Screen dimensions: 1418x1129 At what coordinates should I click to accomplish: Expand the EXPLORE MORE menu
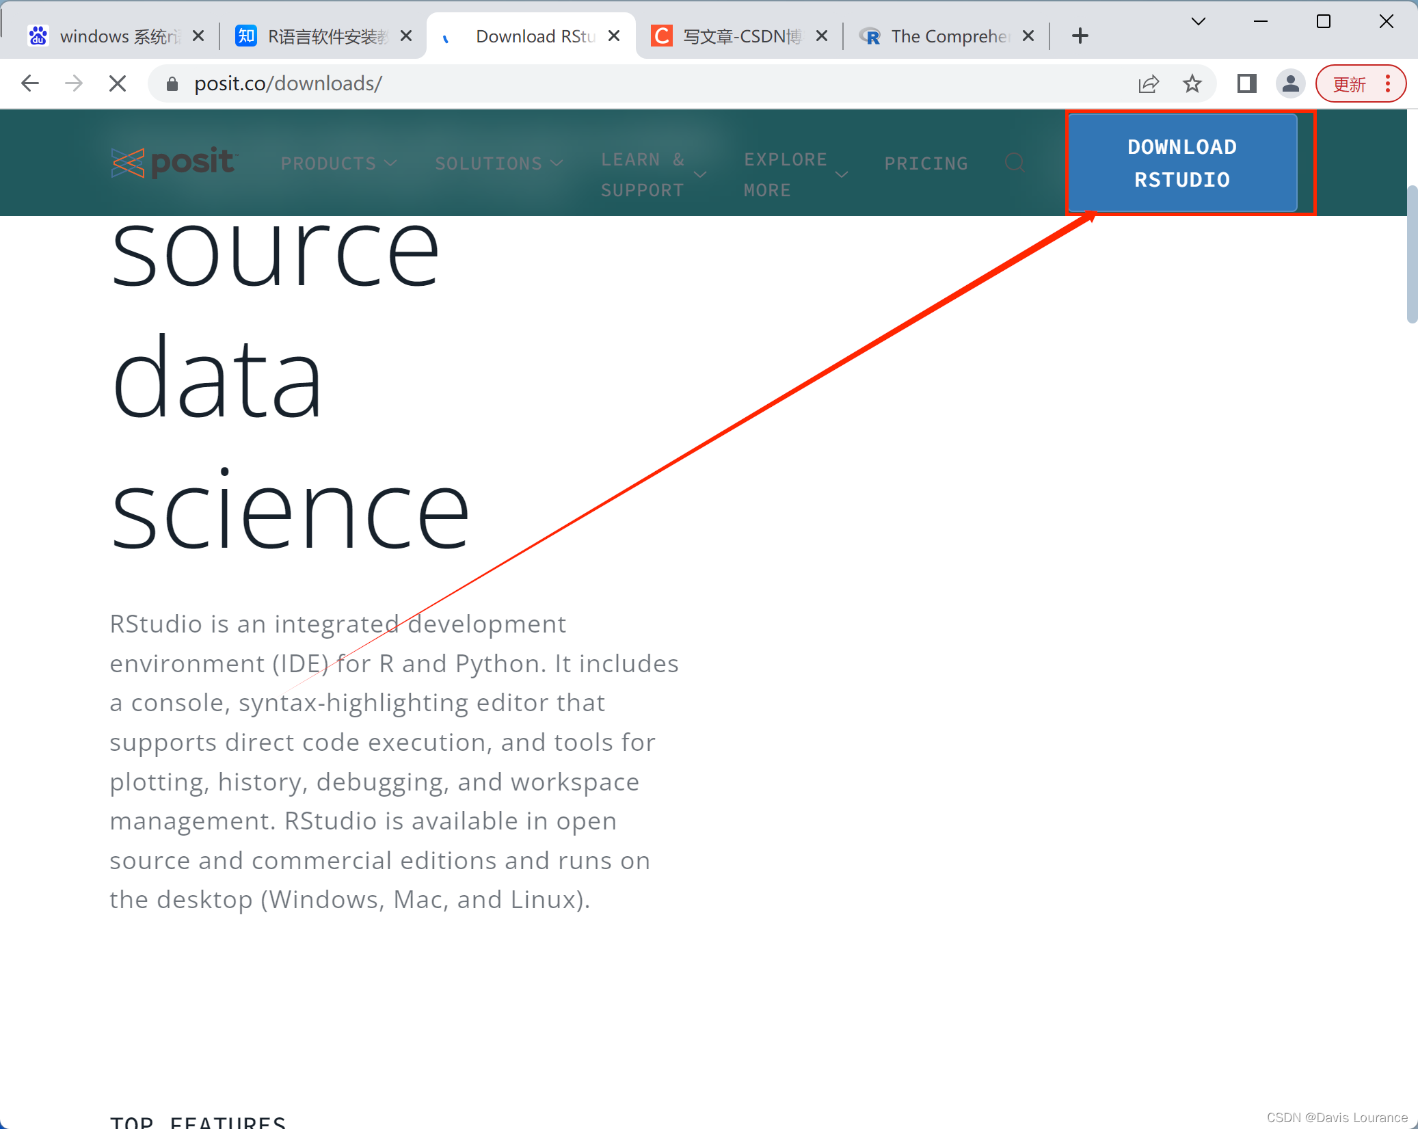point(795,174)
